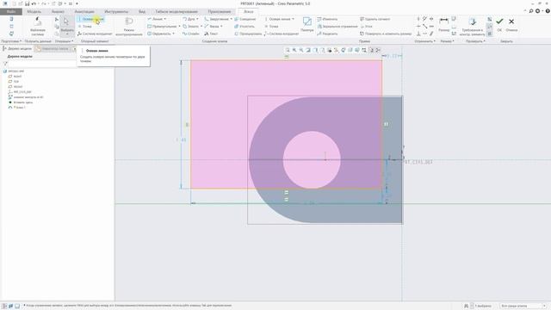Click the Refit icon in graphics toolbar
Screen dimensions: 551x310
288,50
